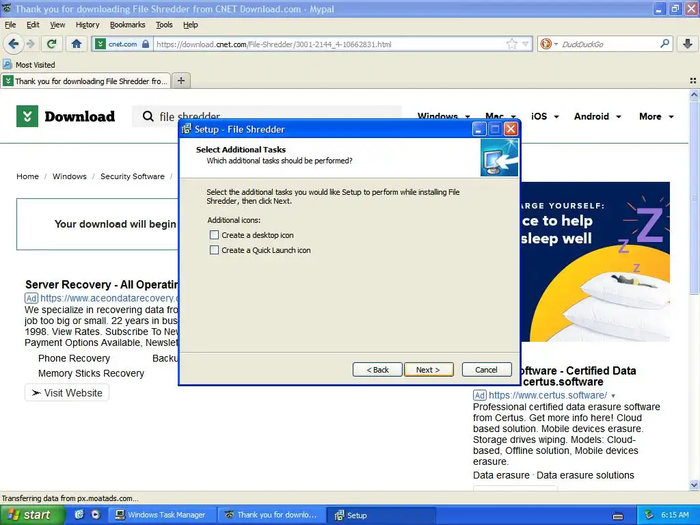
Task: Switch to Windows Task Manager in taskbar
Action: tap(162, 515)
